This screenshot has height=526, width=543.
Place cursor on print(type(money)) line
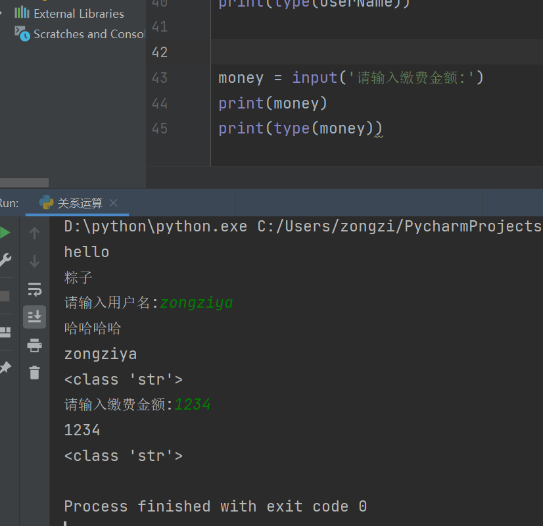pos(300,128)
